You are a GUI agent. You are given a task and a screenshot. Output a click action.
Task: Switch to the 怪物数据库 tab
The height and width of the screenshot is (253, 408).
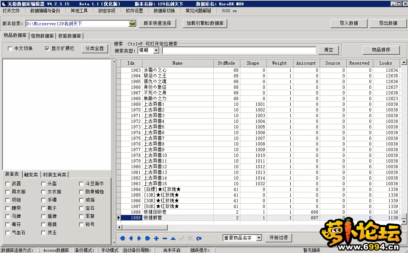[x=42, y=36]
